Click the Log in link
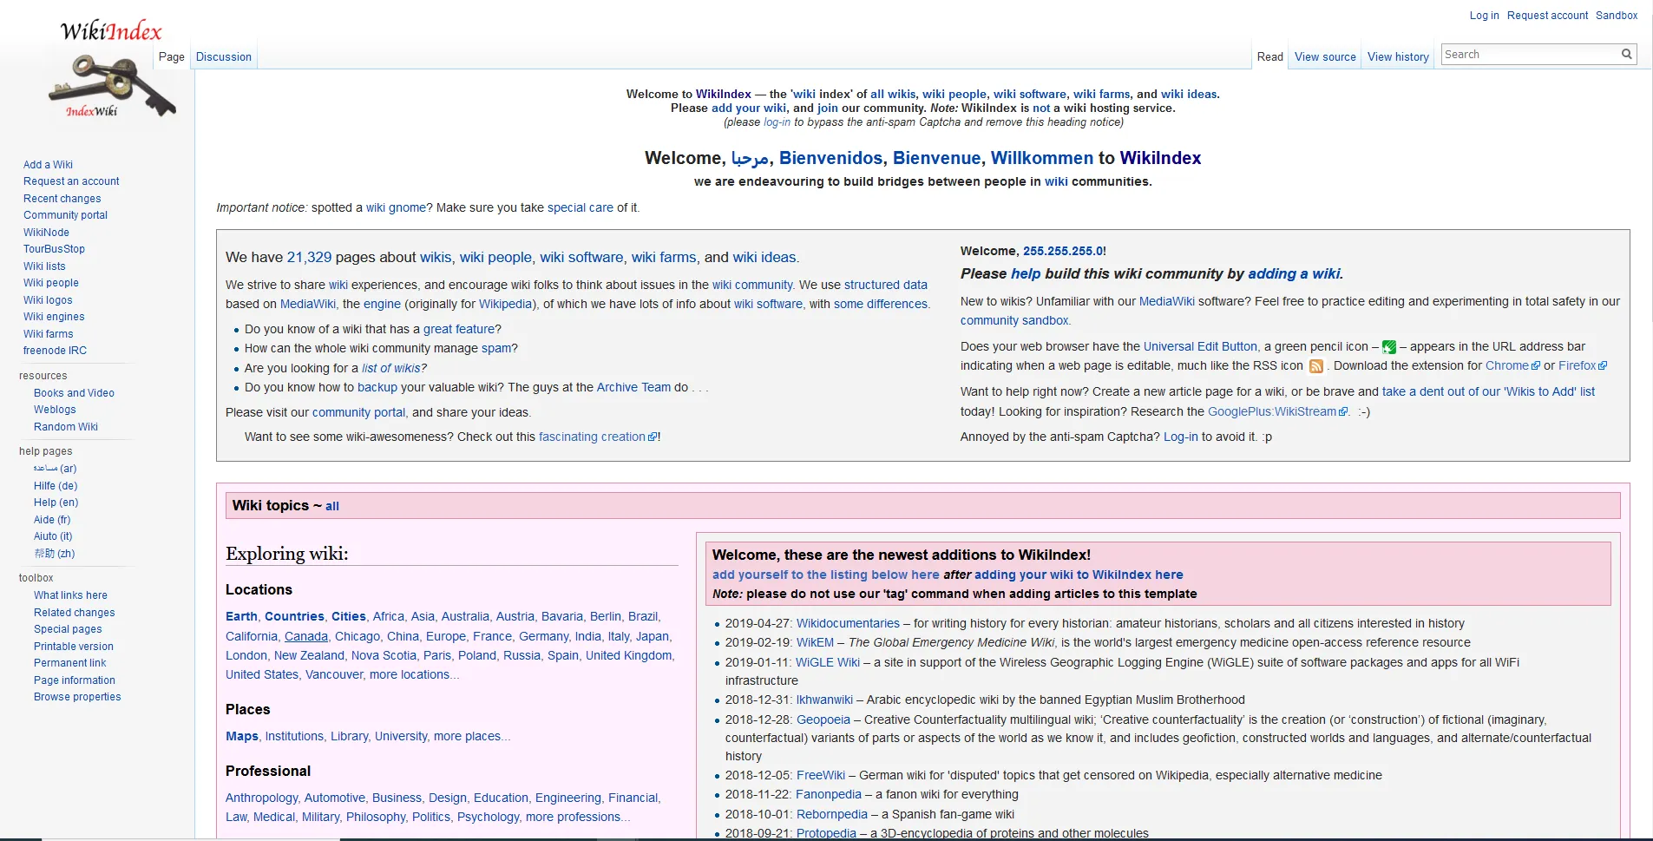1653x841 pixels. 1484,15
